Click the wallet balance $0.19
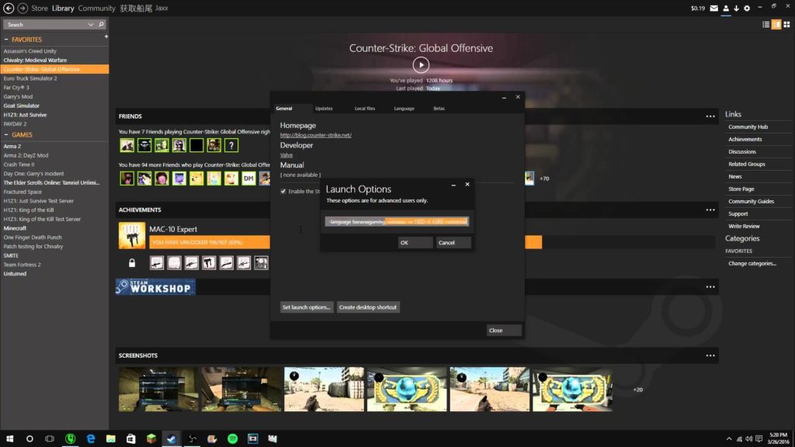Screen dimensions: 795x447 click(x=698, y=8)
